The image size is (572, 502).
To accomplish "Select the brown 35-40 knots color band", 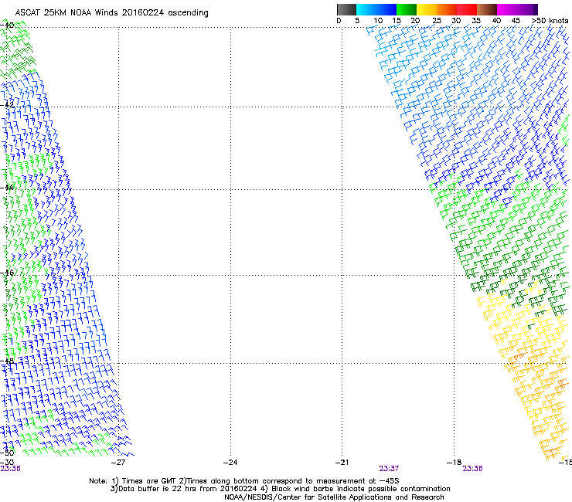I will 487,9.
